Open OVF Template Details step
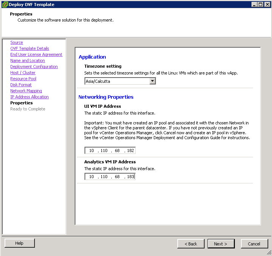The width and height of the screenshot is (272, 256). (30, 48)
